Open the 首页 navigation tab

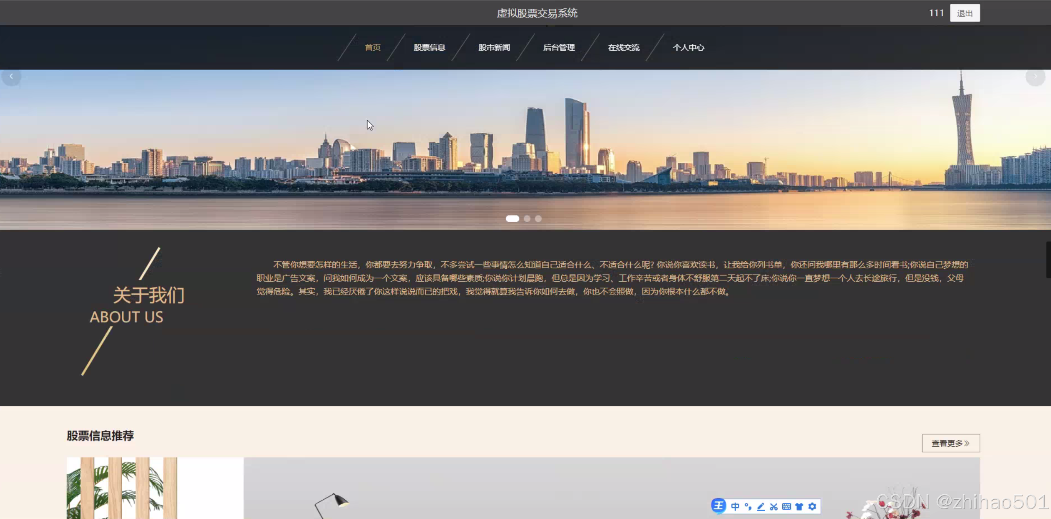pos(373,47)
